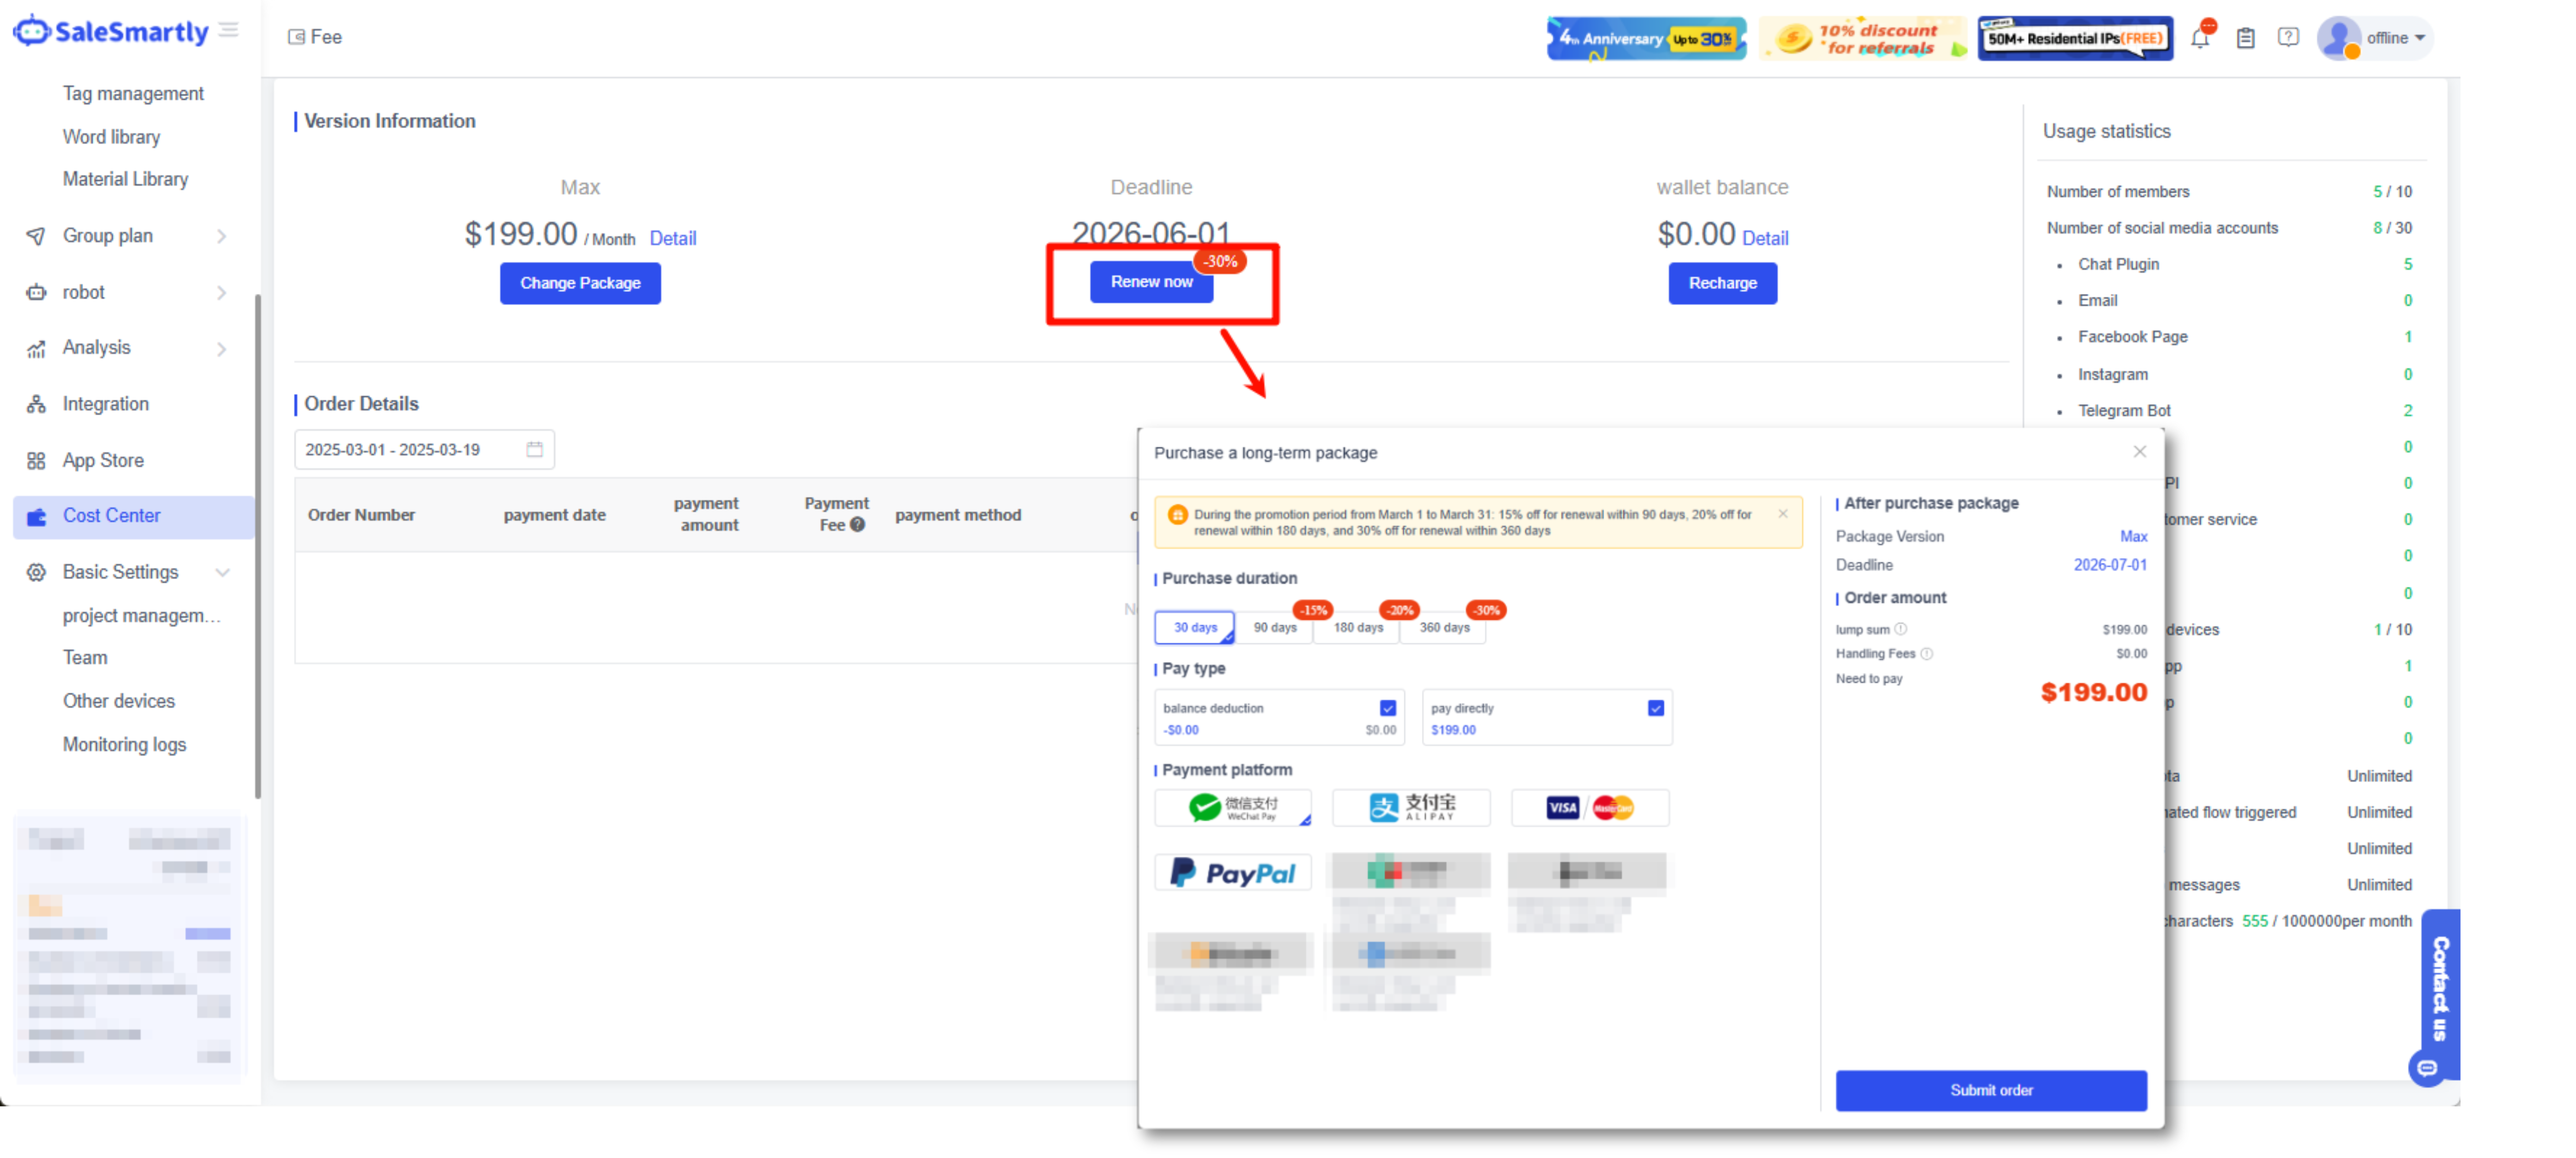The height and width of the screenshot is (1158, 2576).
Task: Go to App Store menu item
Action: tap(103, 460)
